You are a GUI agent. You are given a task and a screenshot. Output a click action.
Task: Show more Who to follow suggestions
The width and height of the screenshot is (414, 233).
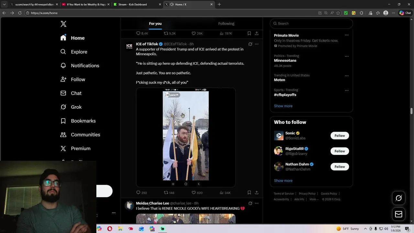tap(283, 181)
